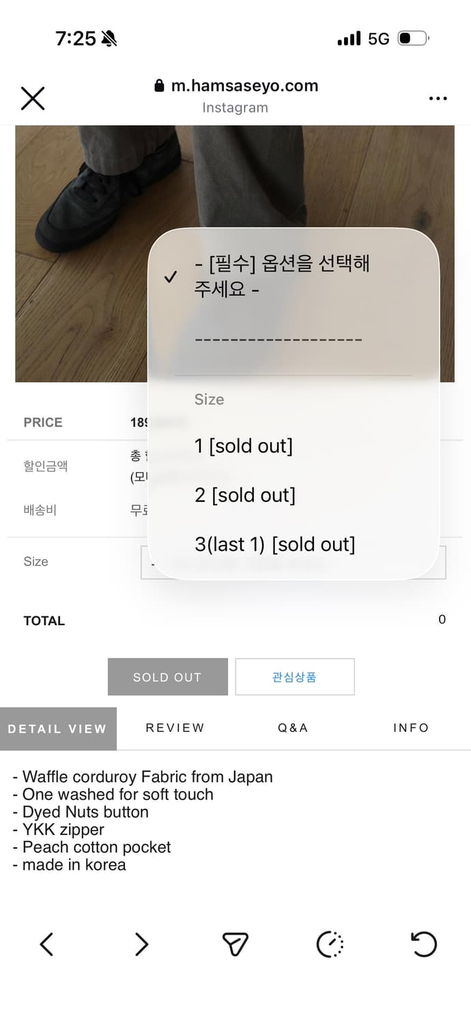Image resolution: width=471 pixels, height=1024 pixels.
Task: Tap the history clock icon
Action: point(330,944)
